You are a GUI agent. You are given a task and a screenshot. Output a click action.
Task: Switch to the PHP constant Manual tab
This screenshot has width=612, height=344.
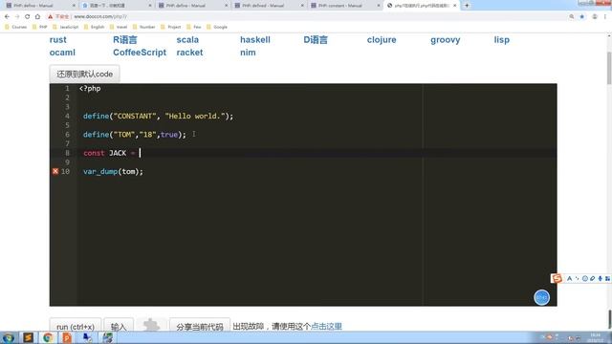[343, 6]
